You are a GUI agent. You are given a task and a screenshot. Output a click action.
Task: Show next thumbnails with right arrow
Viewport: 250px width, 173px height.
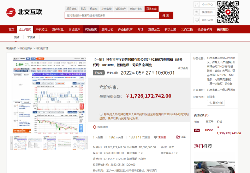pyautogui.click(x=87, y=143)
